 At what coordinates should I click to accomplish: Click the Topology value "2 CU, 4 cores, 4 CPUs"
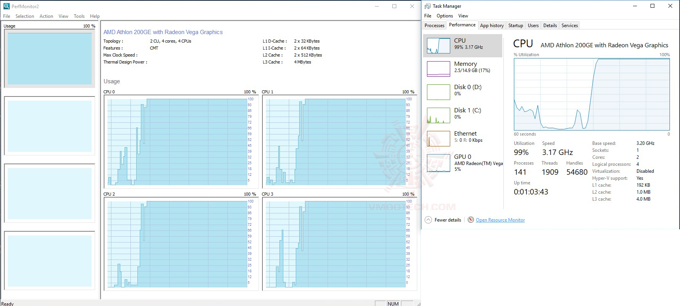(x=170, y=41)
